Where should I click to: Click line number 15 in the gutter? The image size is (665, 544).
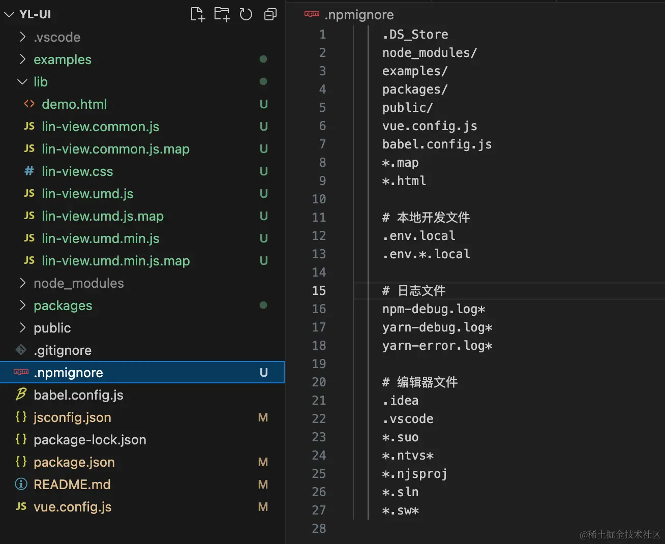click(319, 291)
